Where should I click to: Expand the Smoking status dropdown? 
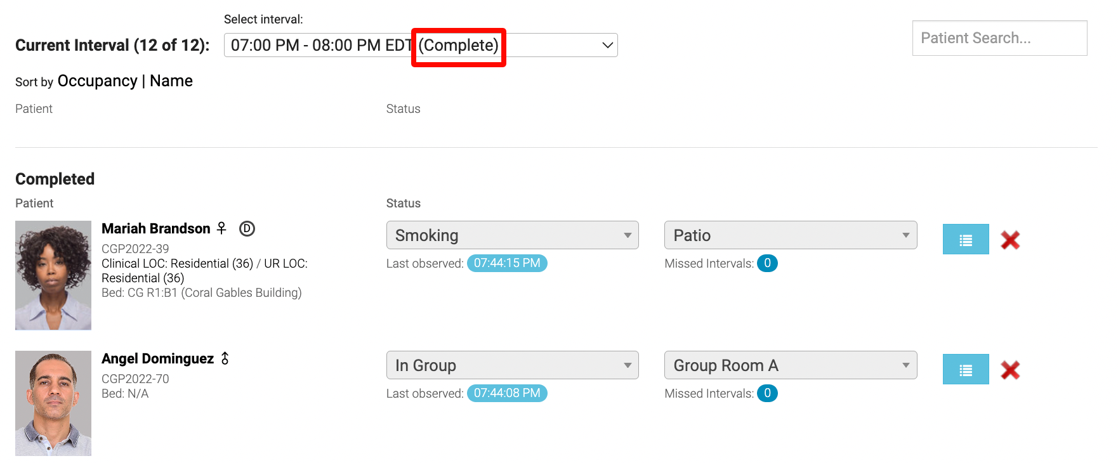511,235
